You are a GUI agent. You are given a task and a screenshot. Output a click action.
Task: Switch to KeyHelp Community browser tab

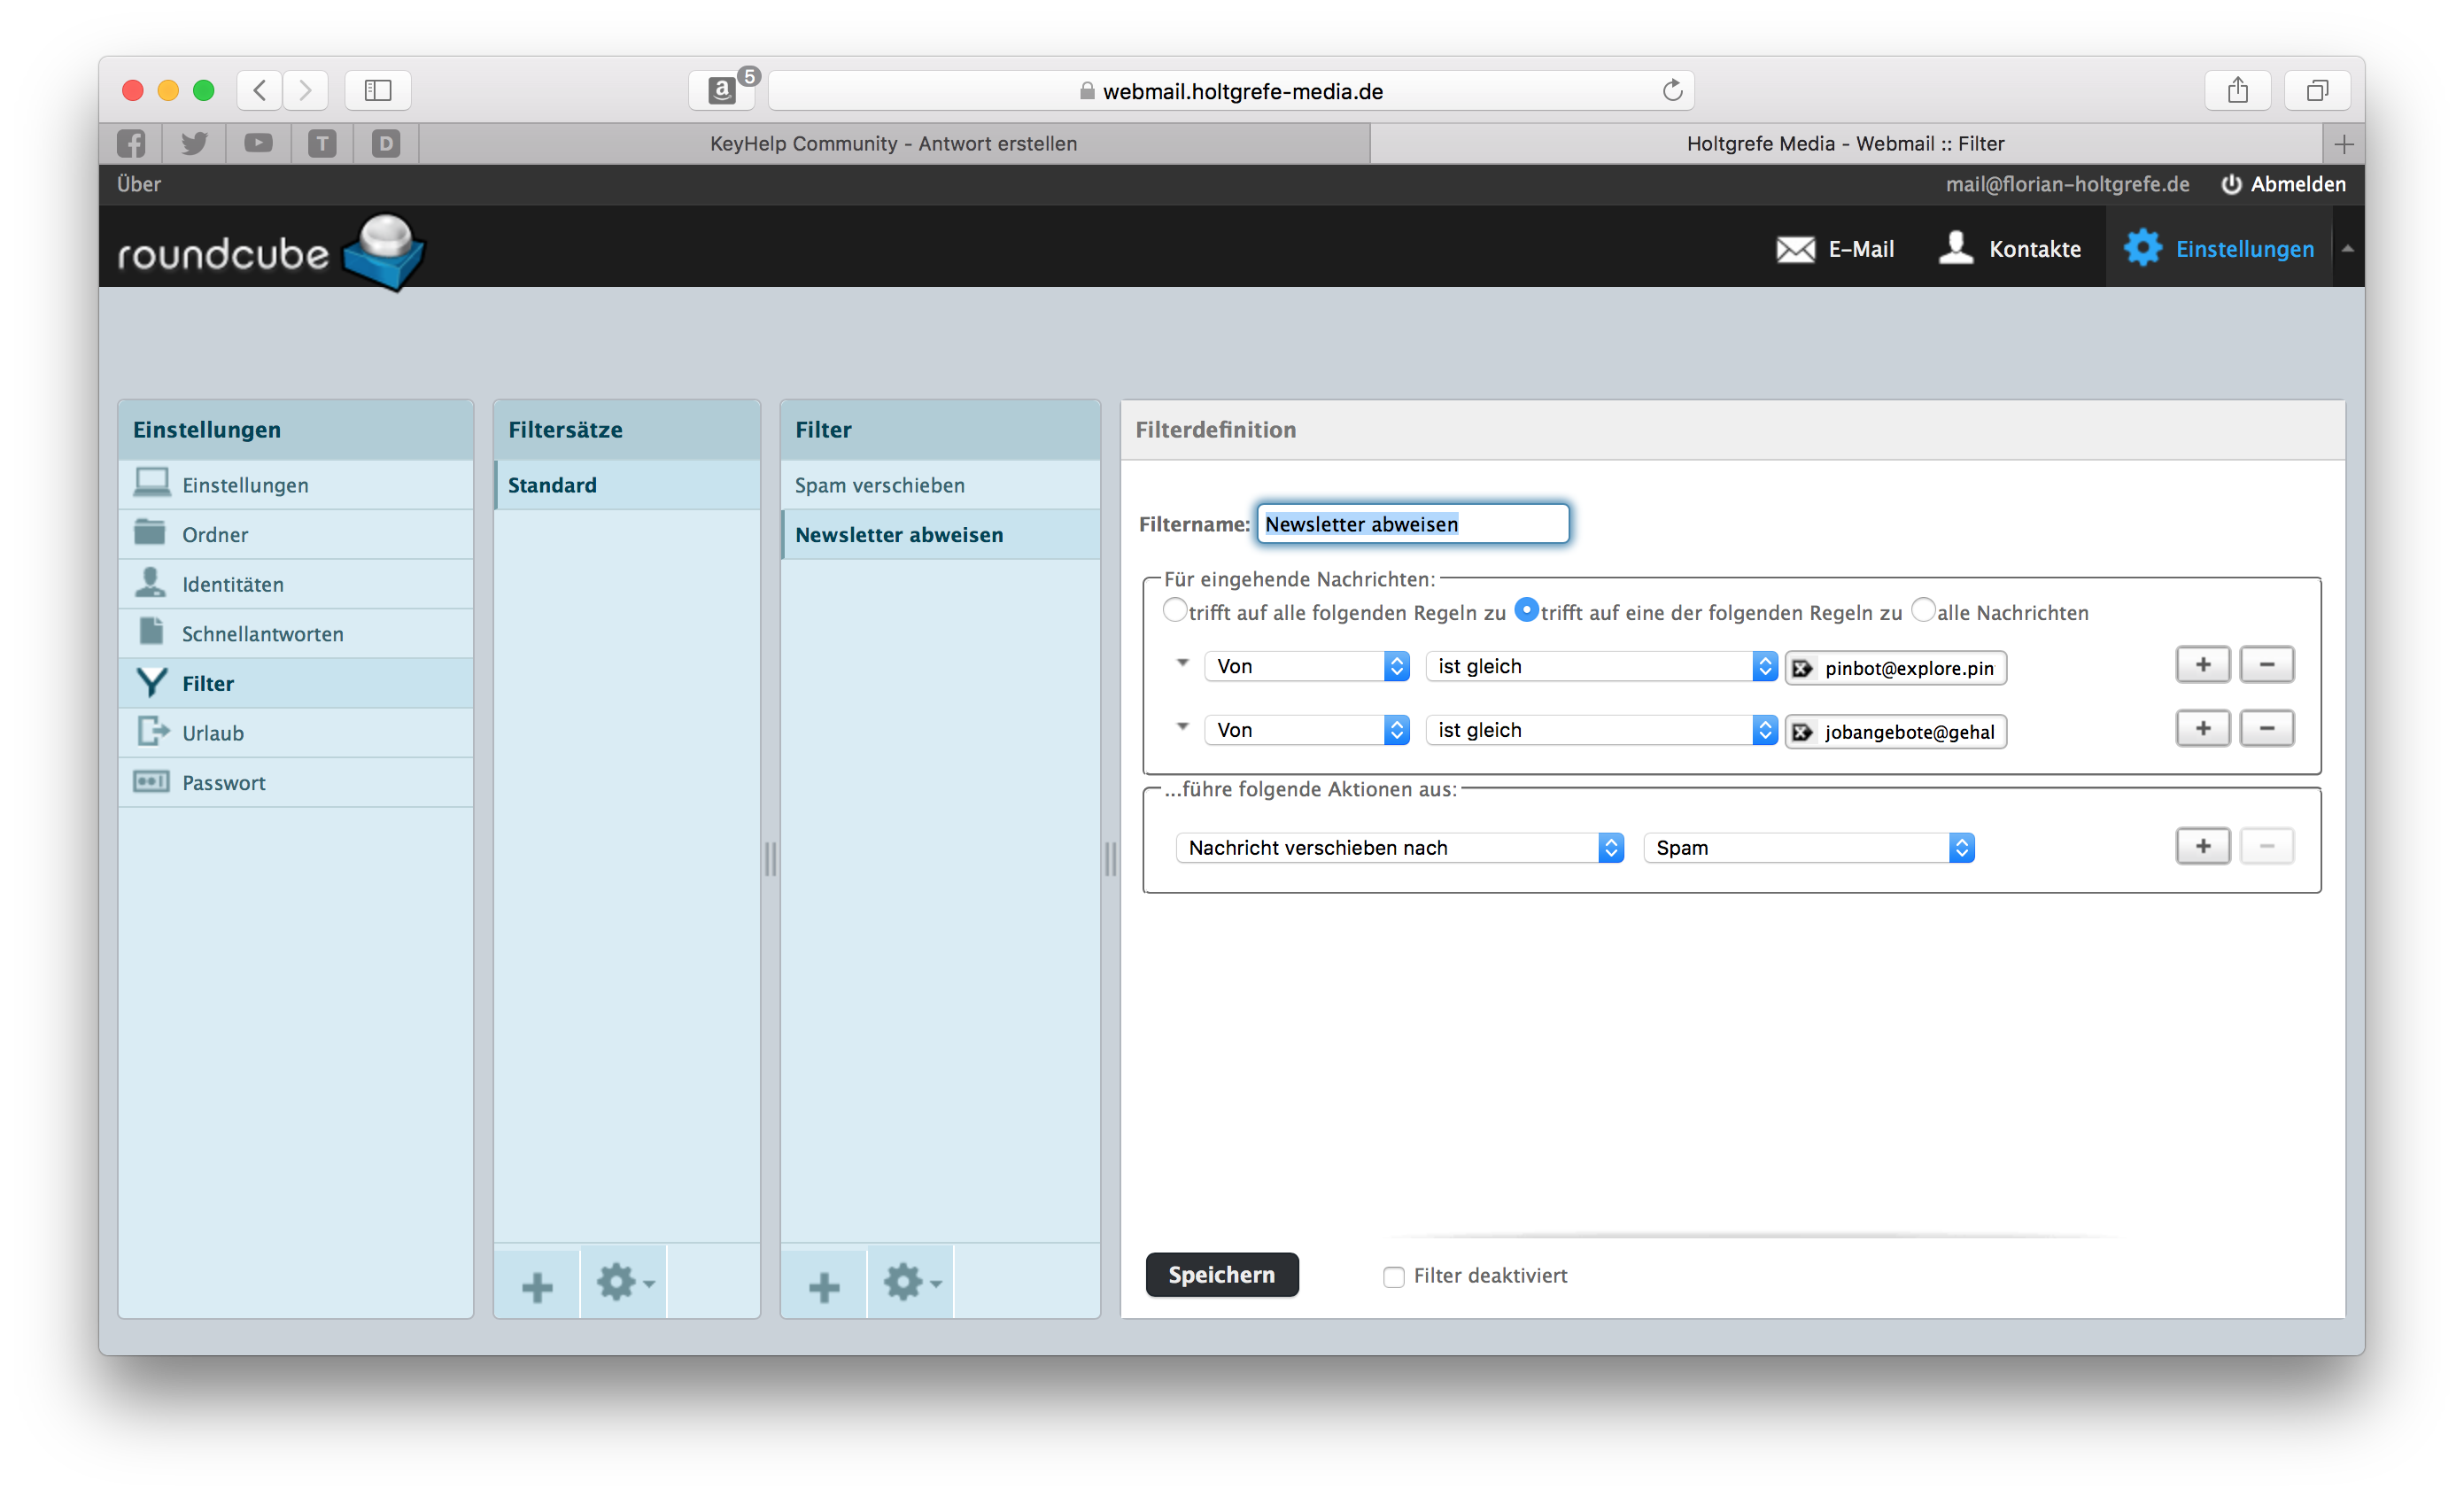pos(892,144)
